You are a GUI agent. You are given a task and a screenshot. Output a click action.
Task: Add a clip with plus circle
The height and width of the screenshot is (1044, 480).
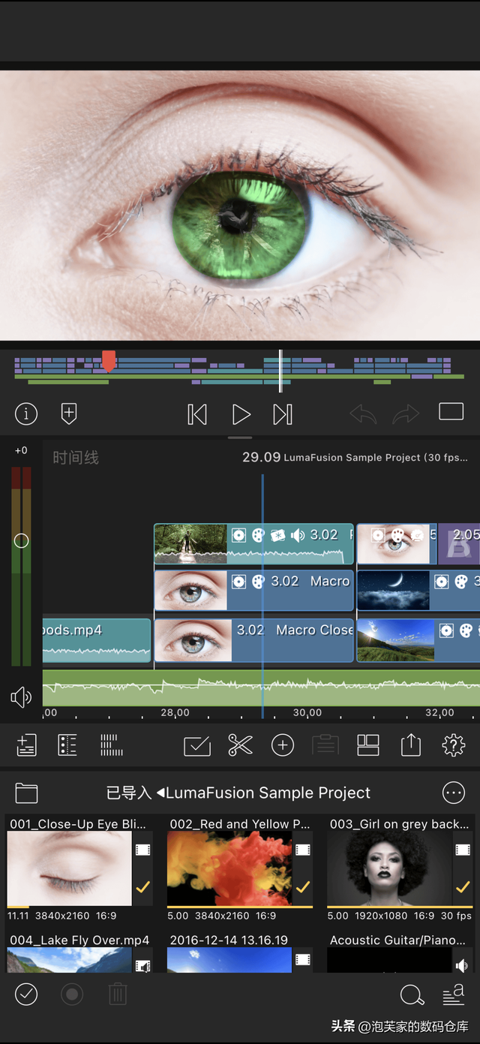click(x=283, y=745)
